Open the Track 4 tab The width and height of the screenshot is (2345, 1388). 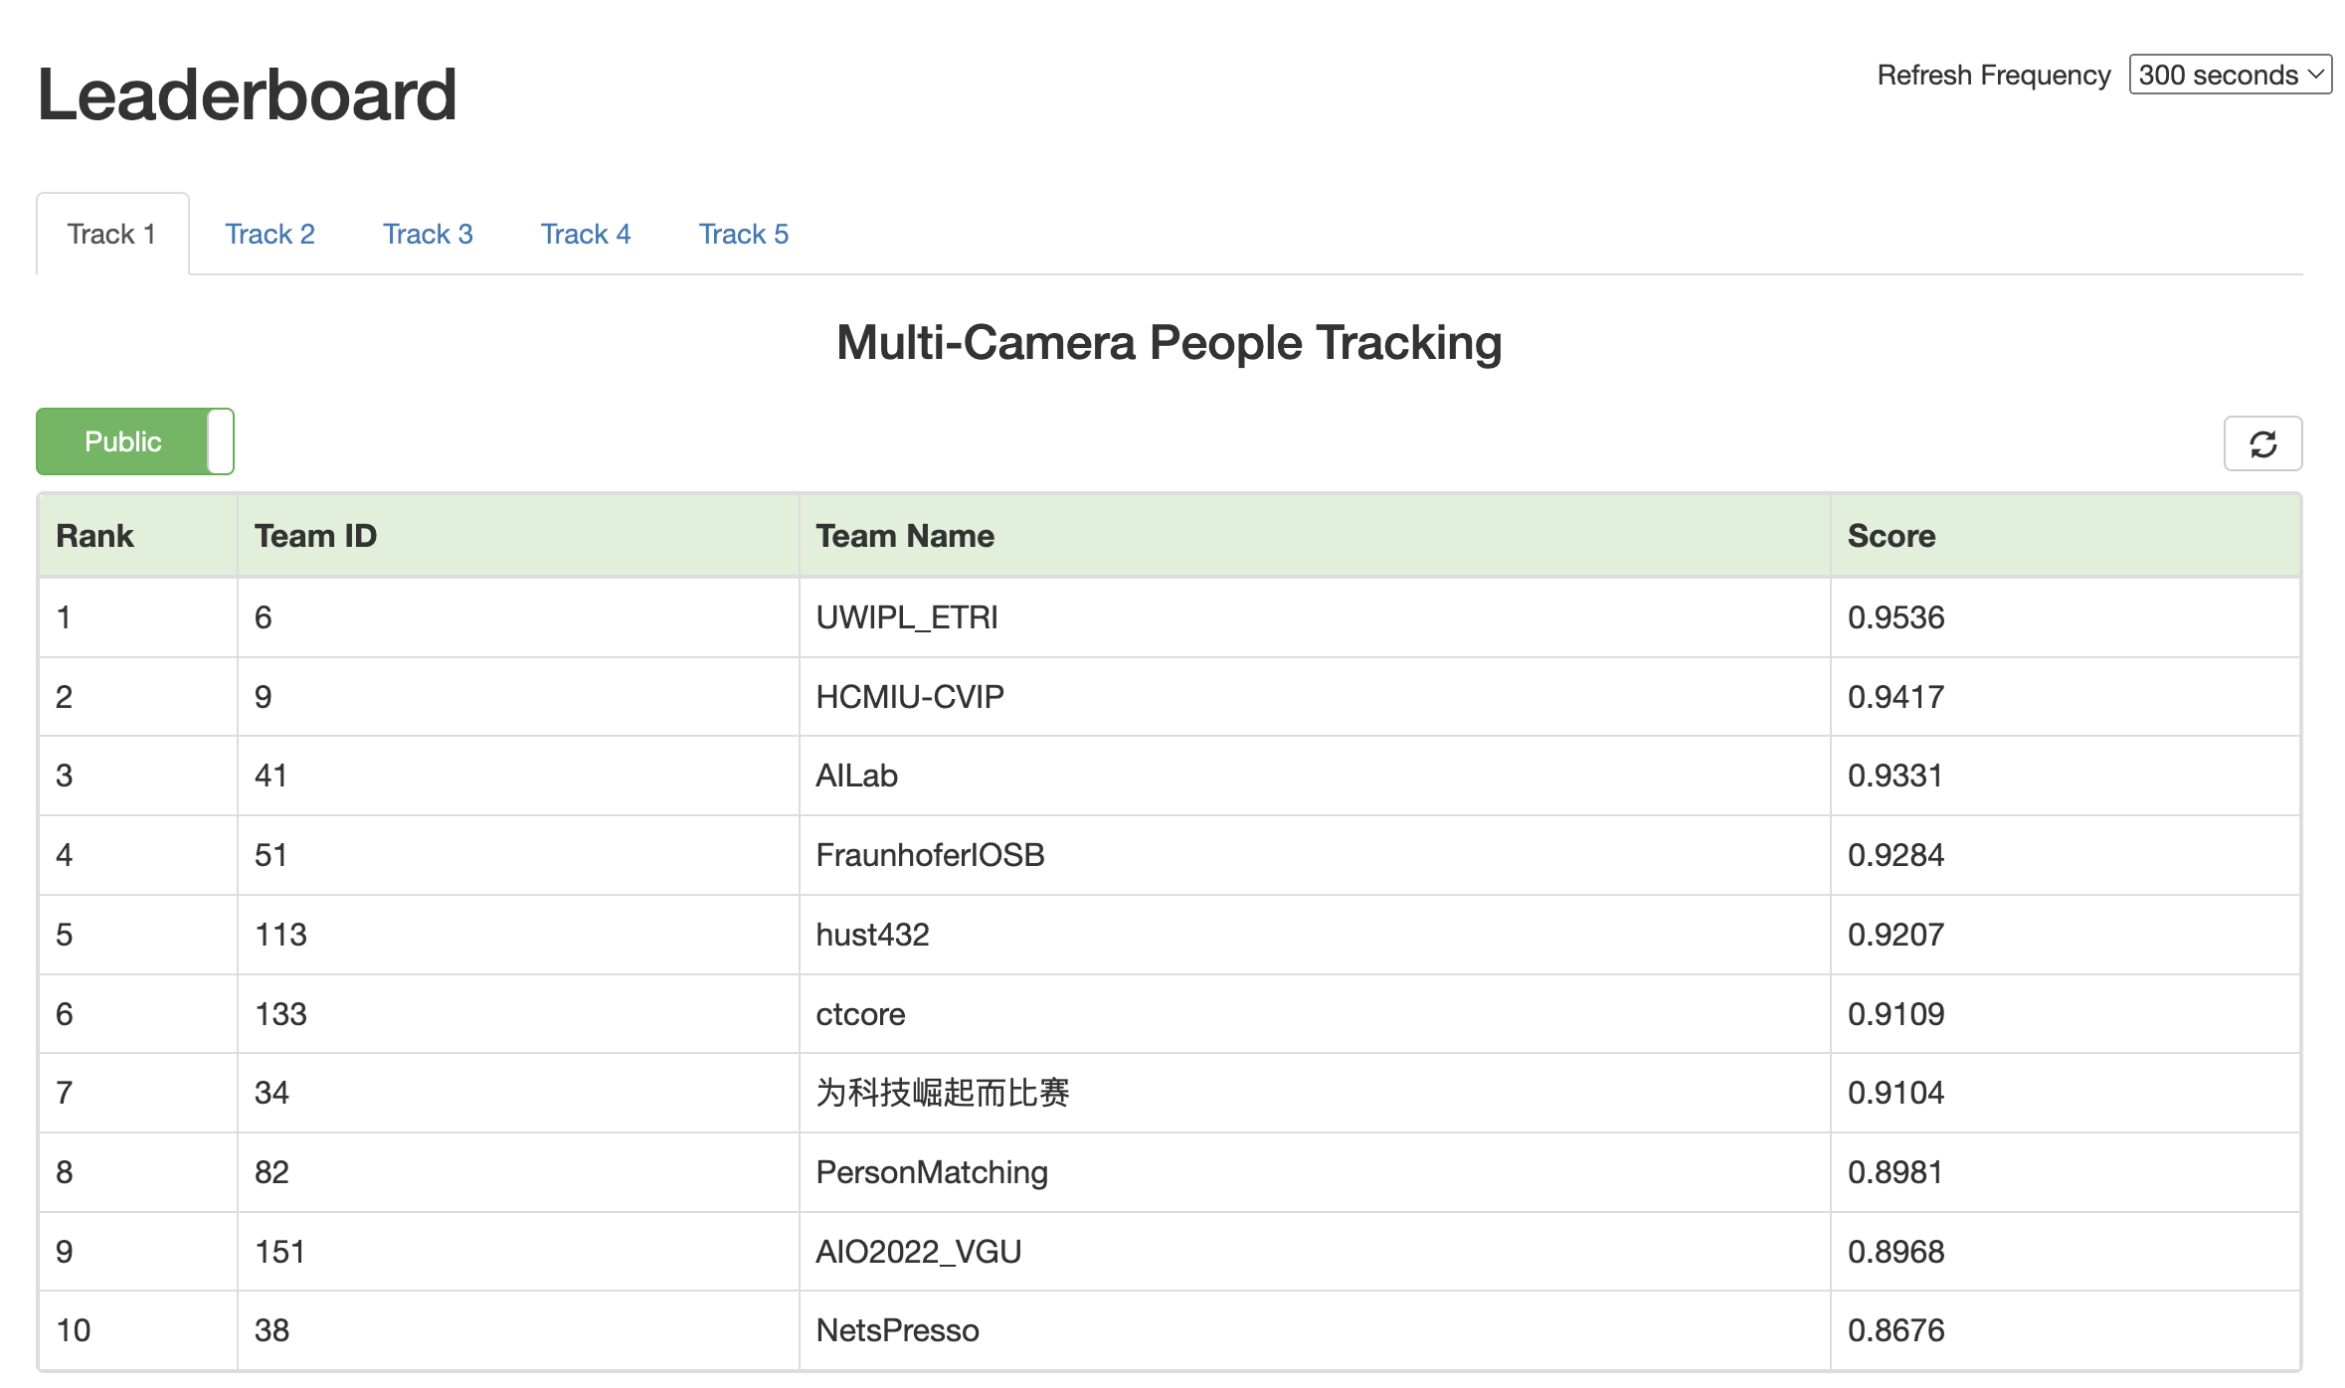click(585, 234)
